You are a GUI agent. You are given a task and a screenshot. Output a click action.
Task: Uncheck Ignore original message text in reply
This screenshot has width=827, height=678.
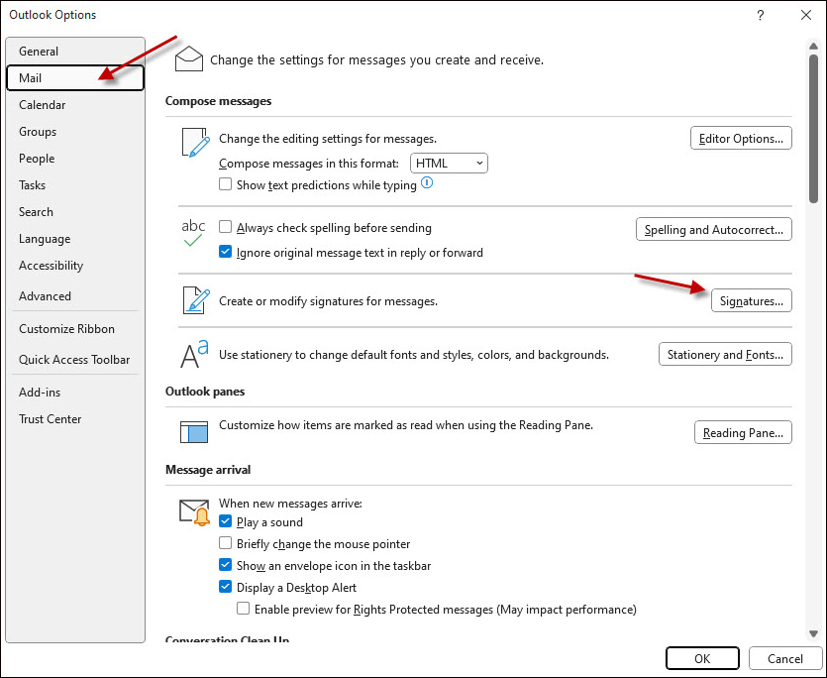coord(225,252)
